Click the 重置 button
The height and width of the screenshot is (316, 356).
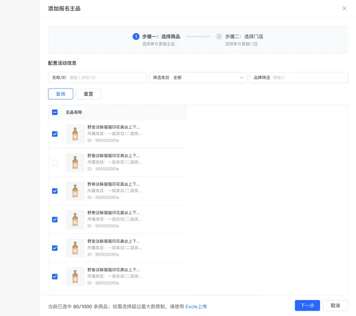88,94
